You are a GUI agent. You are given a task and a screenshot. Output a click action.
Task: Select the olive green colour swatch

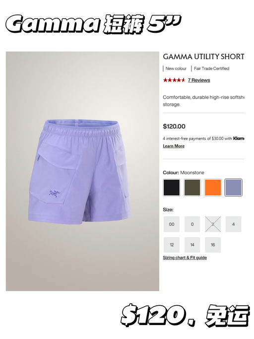[x=192, y=187]
